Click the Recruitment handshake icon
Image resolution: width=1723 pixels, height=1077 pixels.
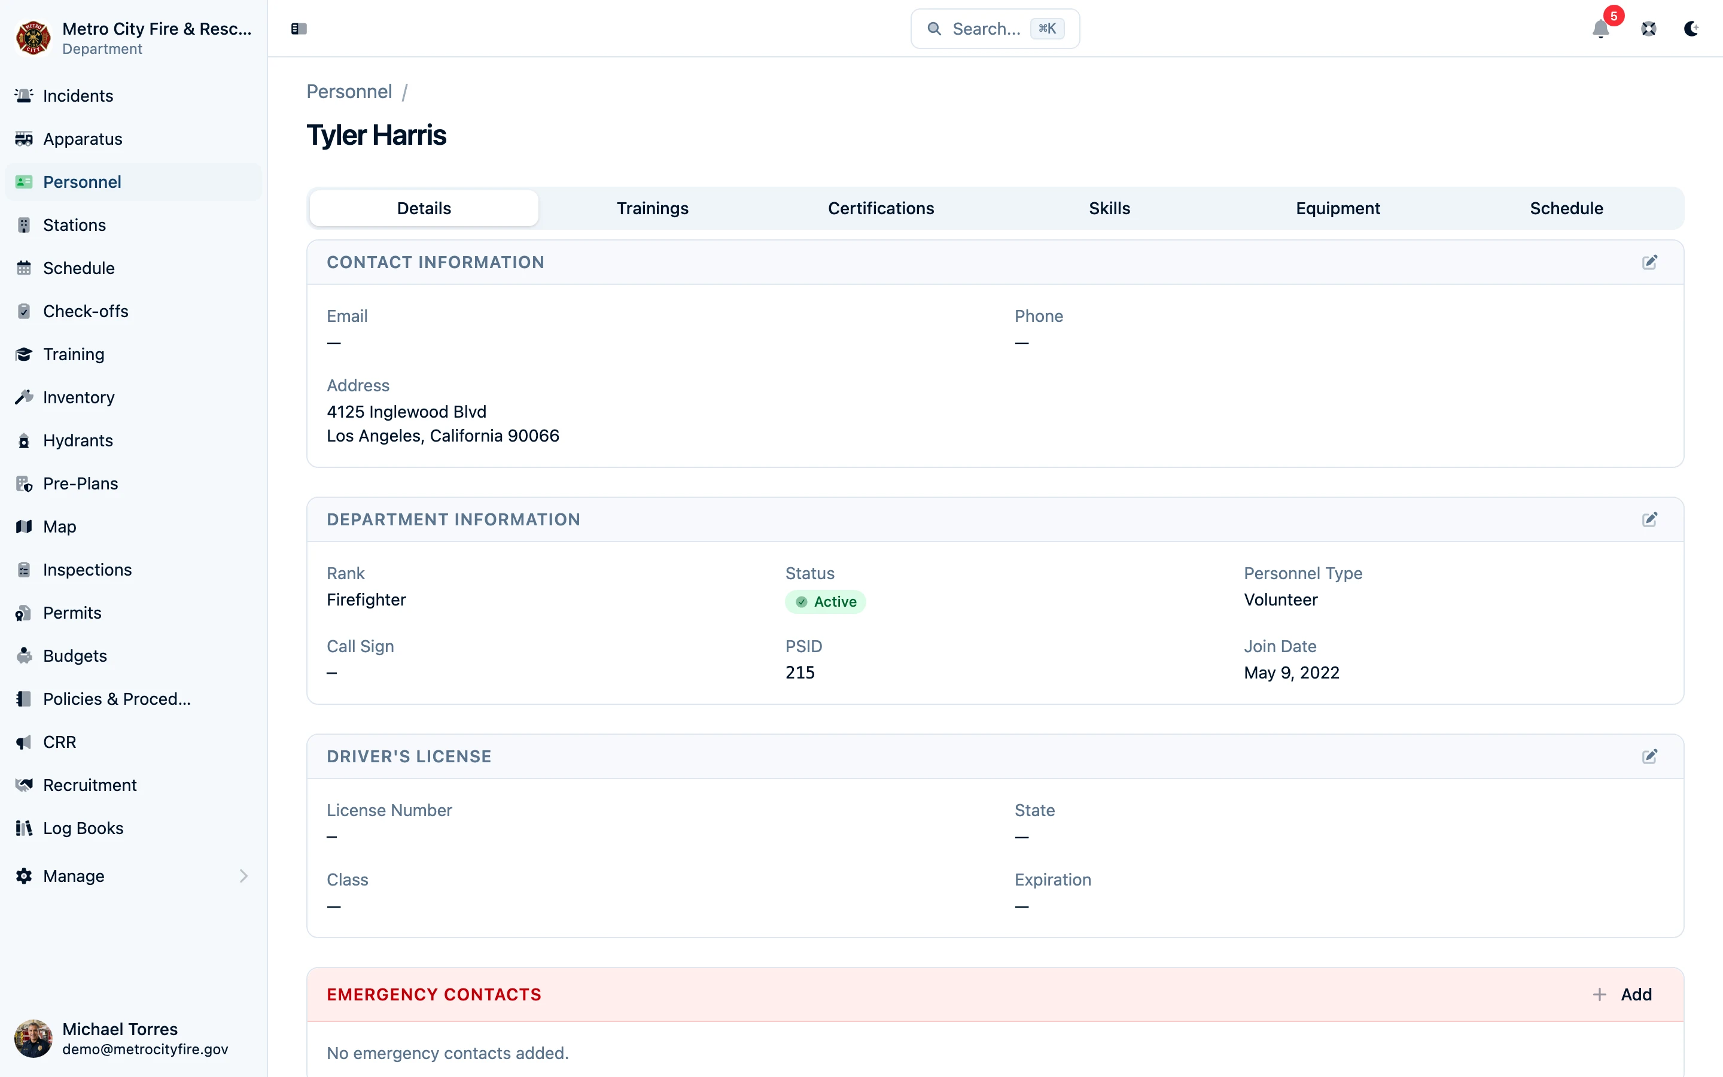(x=23, y=785)
